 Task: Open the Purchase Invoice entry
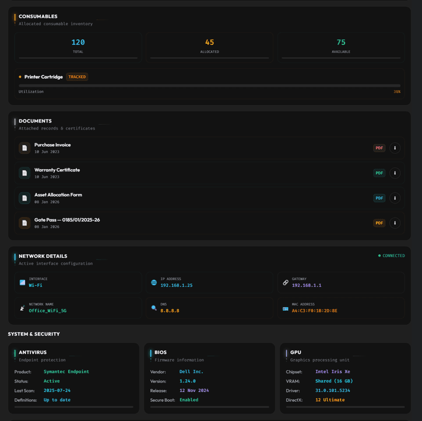(209, 148)
